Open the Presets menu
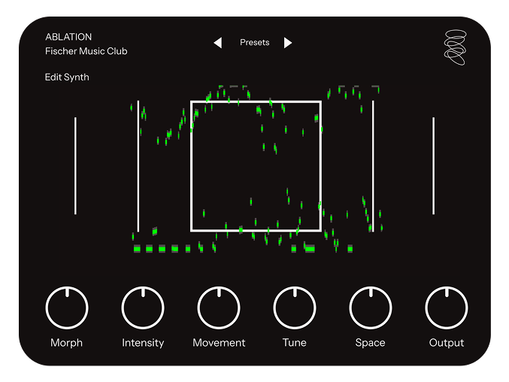Viewport: 509px width, 382px height. [x=254, y=43]
